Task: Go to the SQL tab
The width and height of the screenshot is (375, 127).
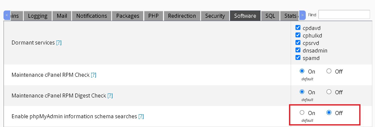Action: [270, 16]
